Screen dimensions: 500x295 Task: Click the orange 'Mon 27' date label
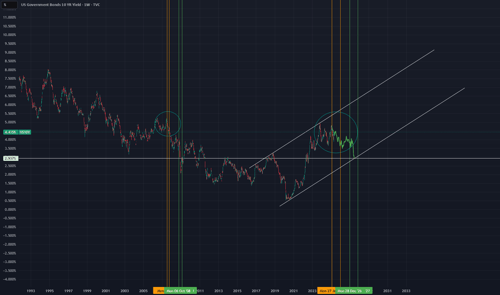click(326, 291)
